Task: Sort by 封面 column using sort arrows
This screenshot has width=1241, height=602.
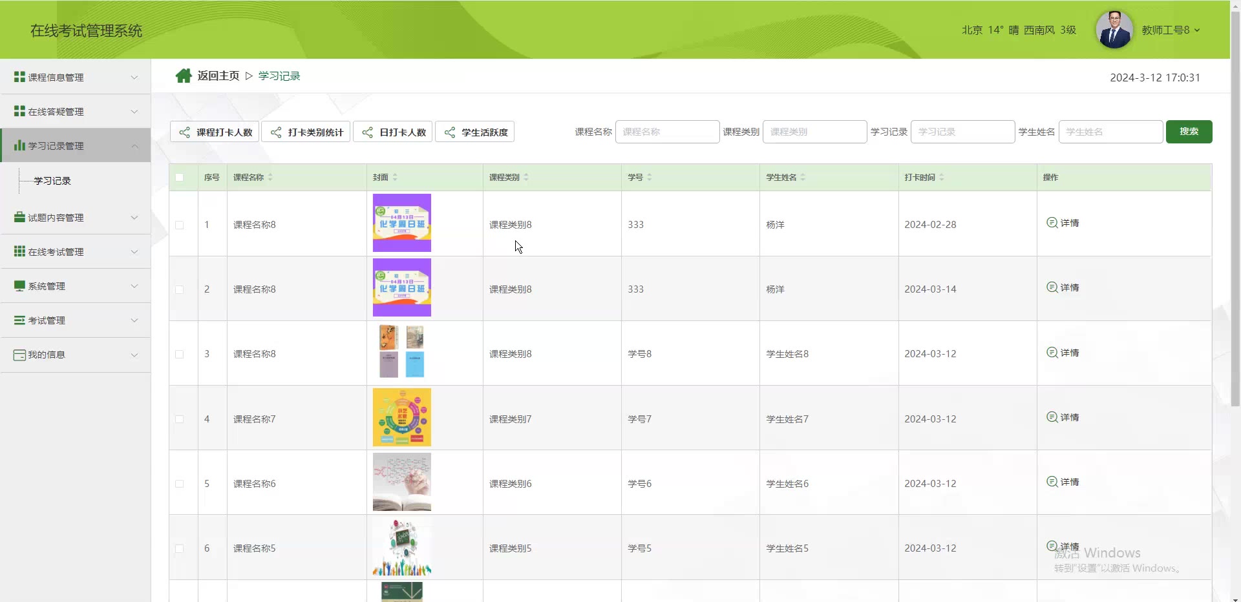Action: click(395, 177)
